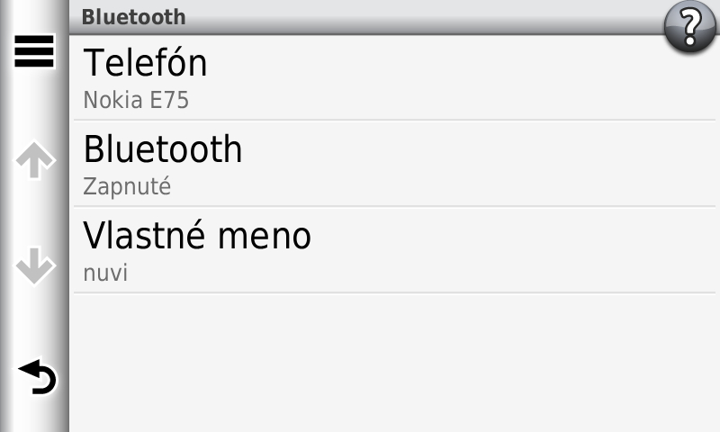Toggle the Bluetooth setting row
The image size is (720, 432).
point(396,164)
